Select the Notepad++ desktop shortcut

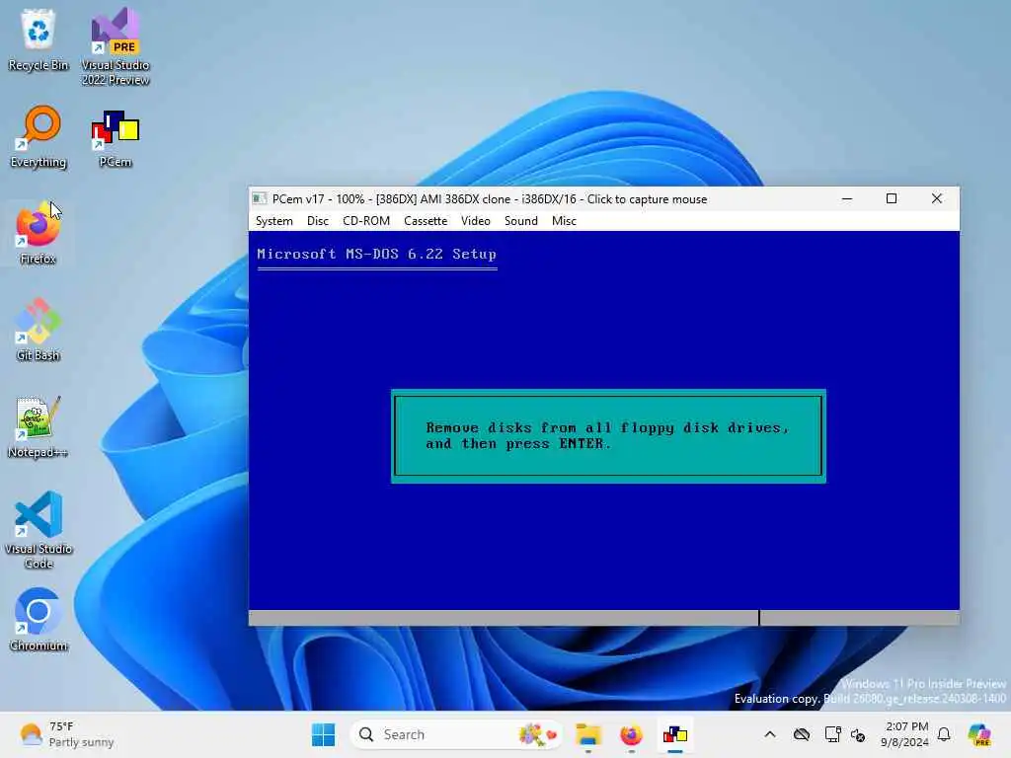(x=39, y=427)
